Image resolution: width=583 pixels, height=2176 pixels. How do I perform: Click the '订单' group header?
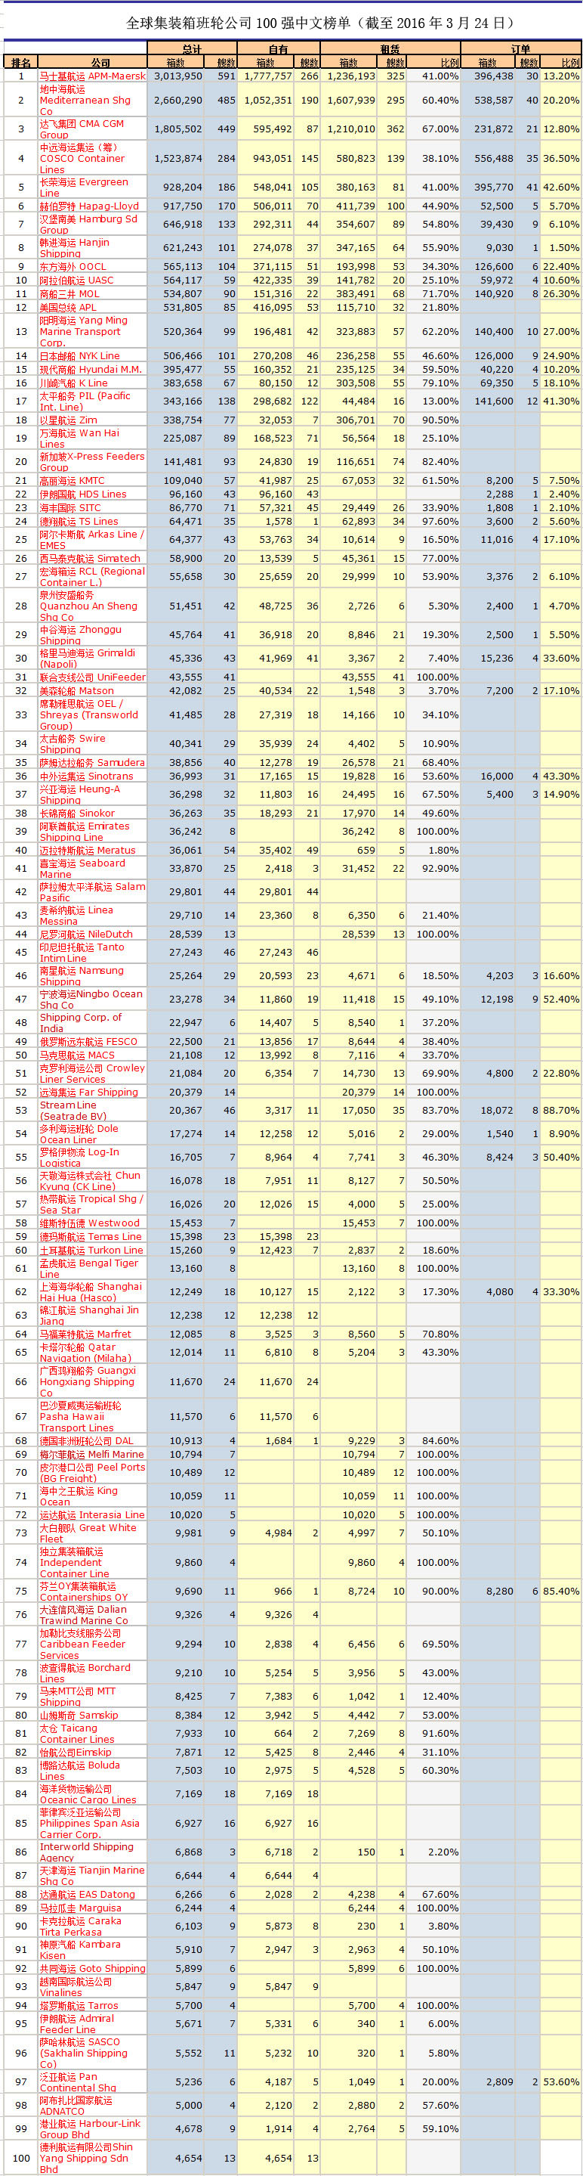click(x=520, y=49)
